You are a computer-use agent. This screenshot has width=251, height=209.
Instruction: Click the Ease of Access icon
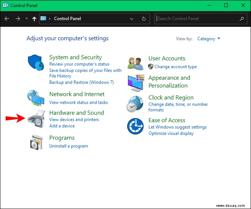tap(135, 126)
